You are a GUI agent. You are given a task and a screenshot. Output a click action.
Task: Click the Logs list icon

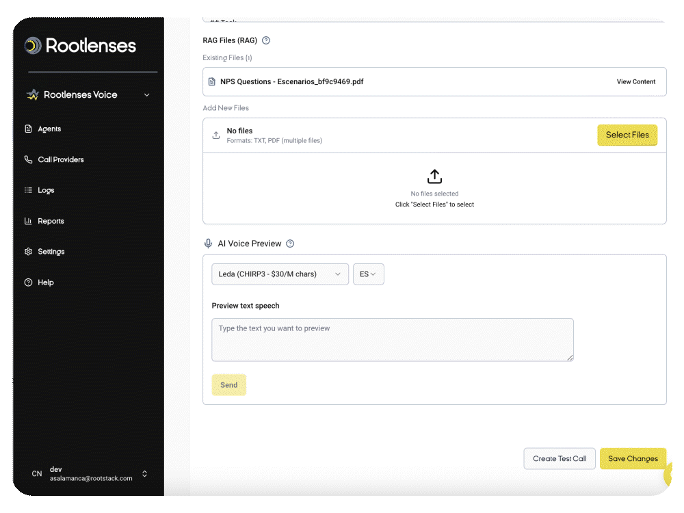click(28, 190)
